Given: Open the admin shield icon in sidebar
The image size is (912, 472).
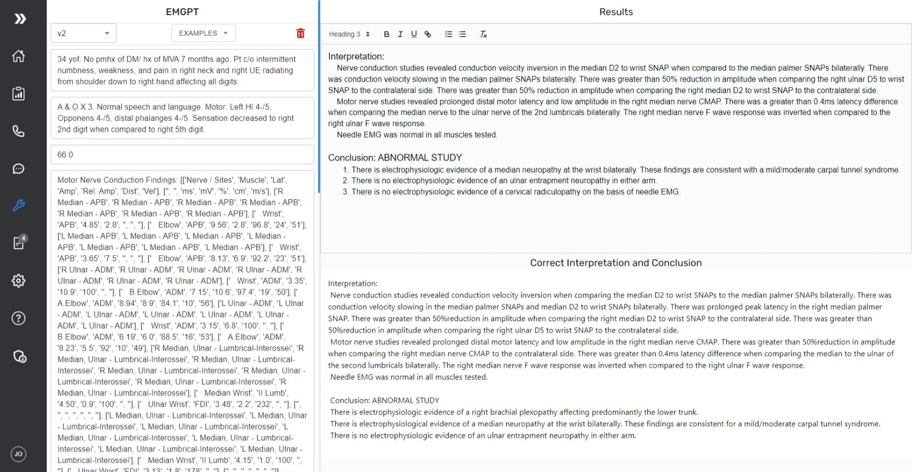Looking at the screenshot, I should [19, 356].
